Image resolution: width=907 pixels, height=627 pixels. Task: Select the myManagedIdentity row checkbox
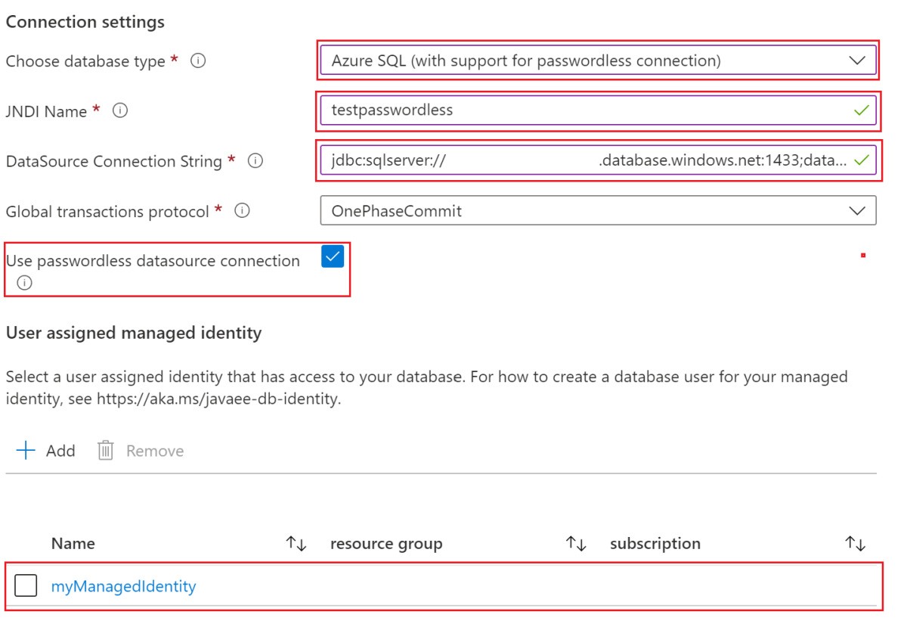pyautogui.click(x=26, y=585)
